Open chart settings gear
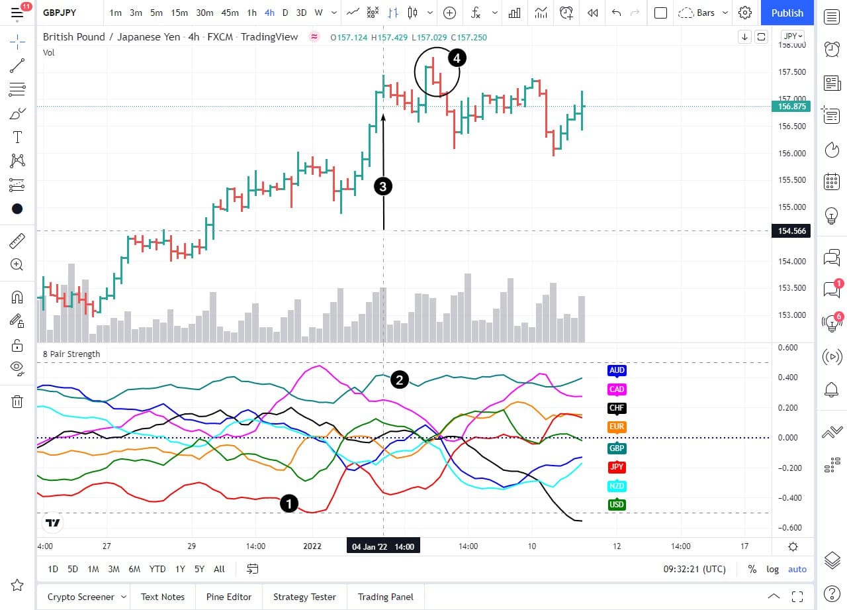The height and width of the screenshot is (610, 847). tap(745, 13)
